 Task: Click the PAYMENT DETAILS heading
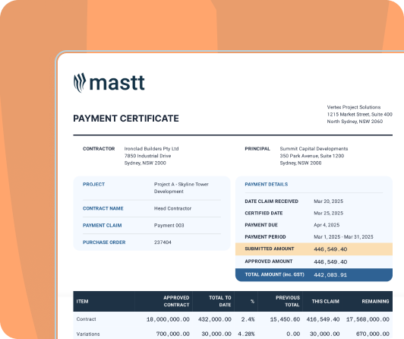coord(266,184)
